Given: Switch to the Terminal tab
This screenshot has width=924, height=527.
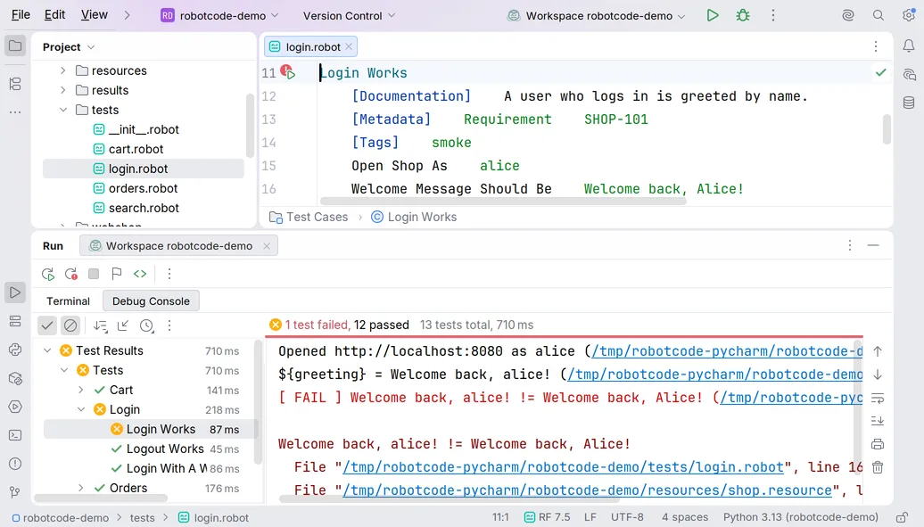Looking at the screenshot, I should pyautogui.click(x=69, y=301).
